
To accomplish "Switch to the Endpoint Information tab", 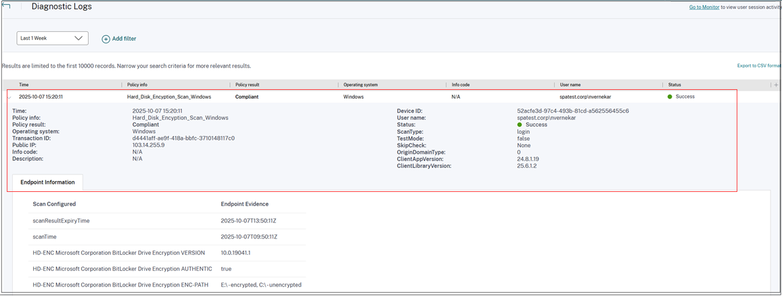I will tap(47, 182).
